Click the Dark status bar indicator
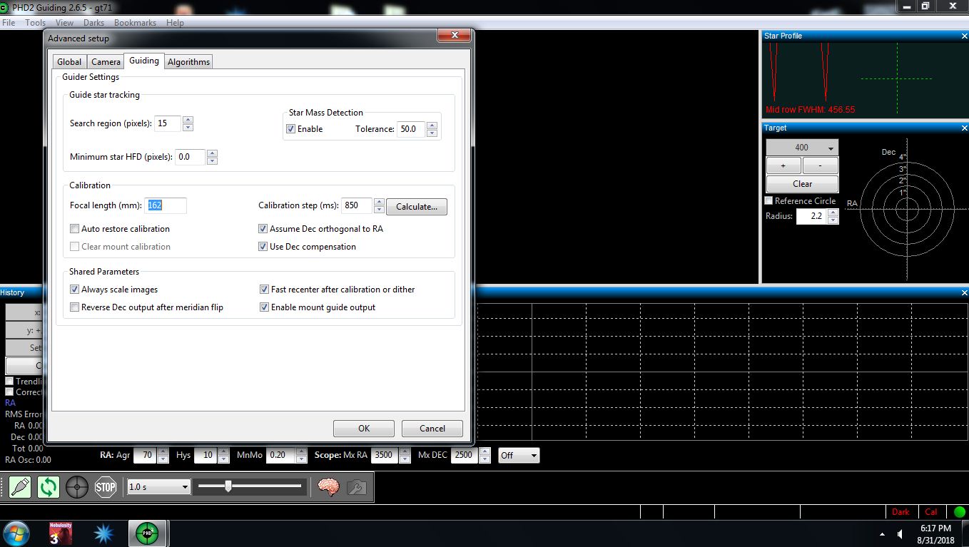This screenshot has height=547, width=969. click(900, 512)
